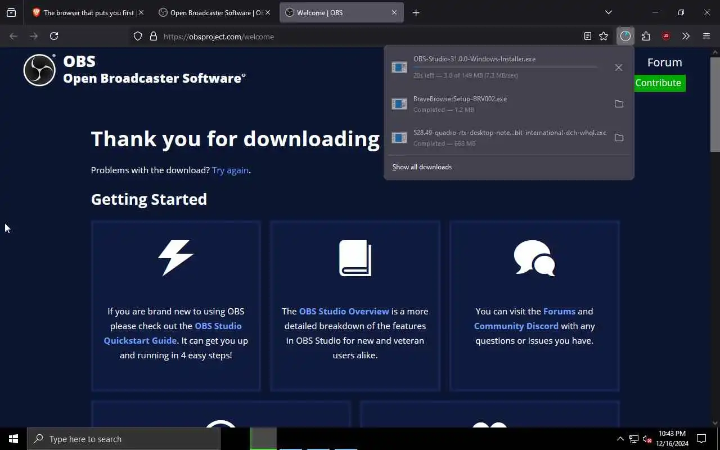This screenshot has width=720, height=450.
Task: Show BraveBrowserSetup file in folder
Action: [x=619, y=104]
